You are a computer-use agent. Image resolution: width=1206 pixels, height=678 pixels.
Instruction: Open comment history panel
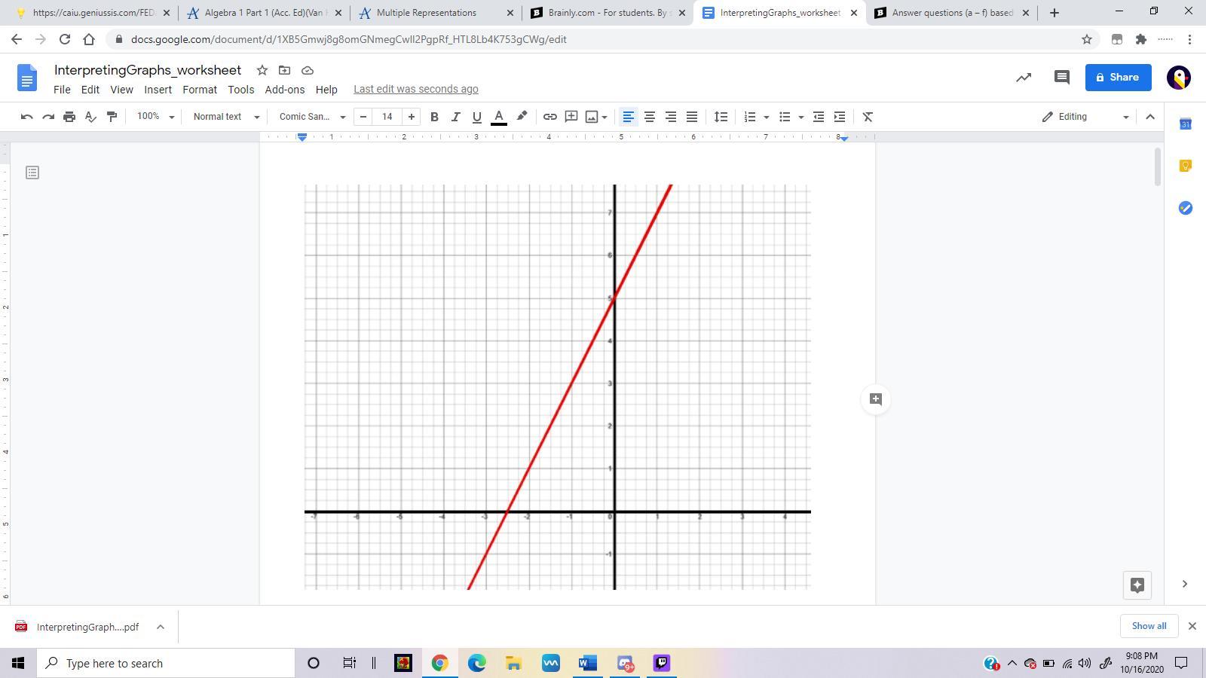pos(1062,77)
